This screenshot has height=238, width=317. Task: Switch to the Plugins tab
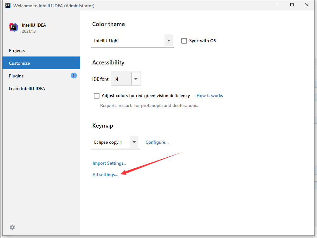pyautogui.click(x=41, y=76)
